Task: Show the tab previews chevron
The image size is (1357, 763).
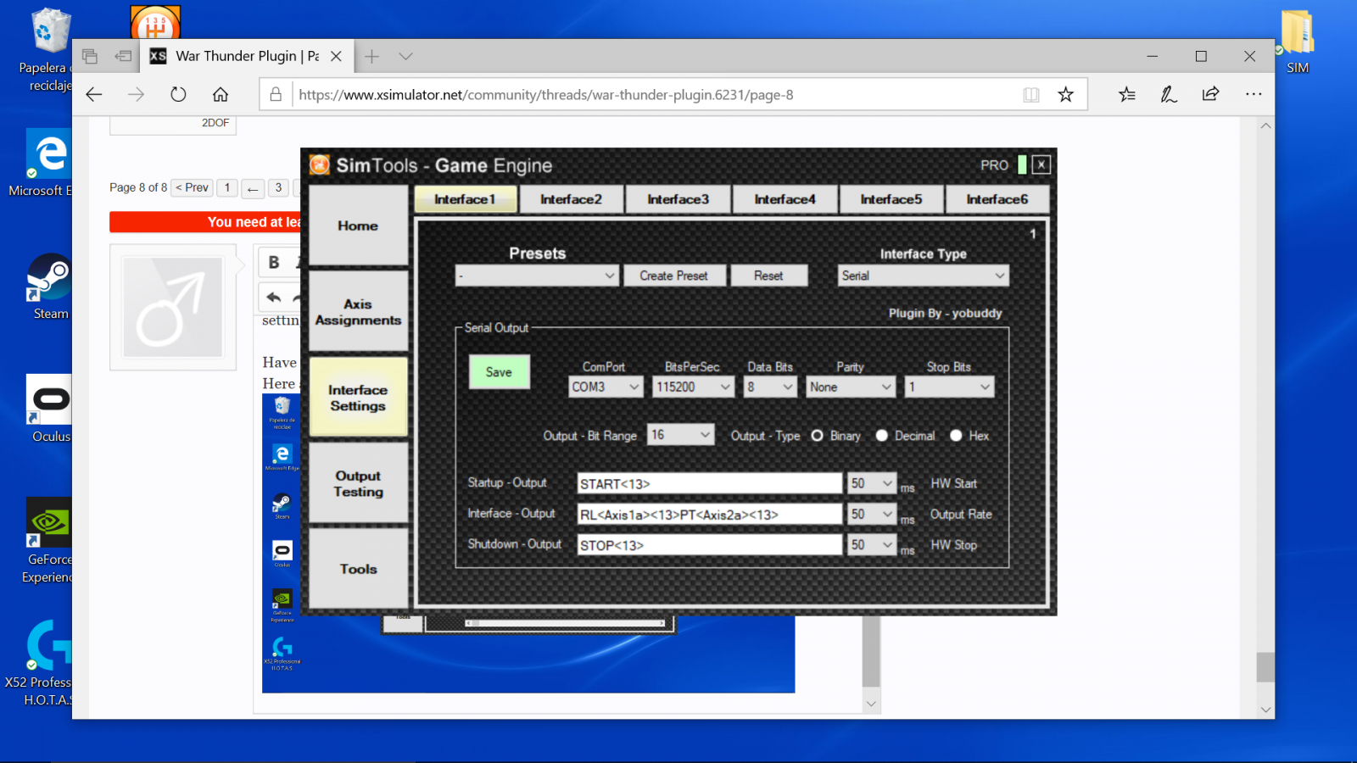Action: coord(405,56)
